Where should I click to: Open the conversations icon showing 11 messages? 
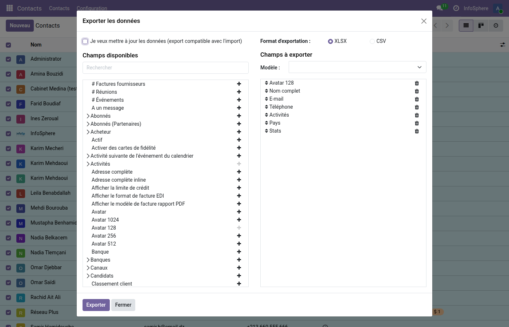[438, 8]
